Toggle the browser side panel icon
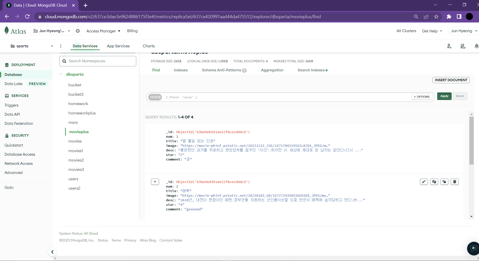This screenshot has width=479, height=261. coord(459,17)
